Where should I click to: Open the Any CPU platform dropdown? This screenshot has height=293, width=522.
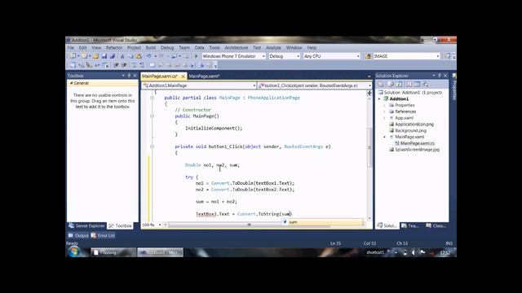pyautogui.click(x=358, y=56)
